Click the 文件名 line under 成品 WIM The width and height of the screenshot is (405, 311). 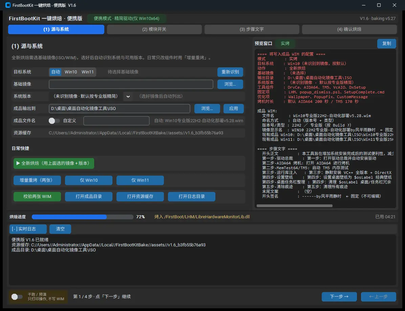pos(316,116)
